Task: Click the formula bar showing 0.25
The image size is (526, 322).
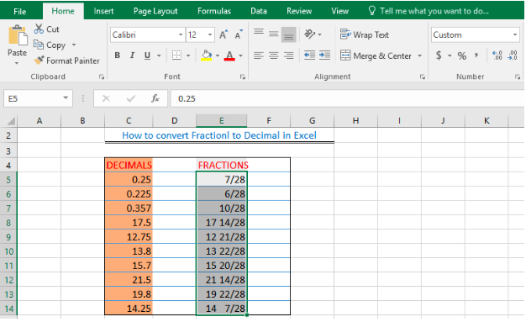Action: click(347, 98)
